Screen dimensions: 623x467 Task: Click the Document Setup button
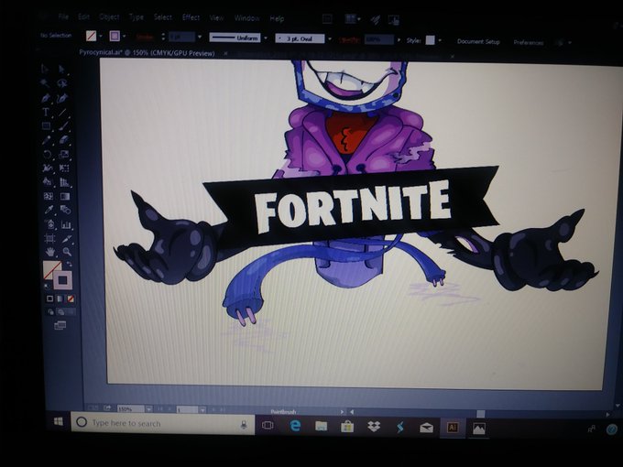pos(478,41)
